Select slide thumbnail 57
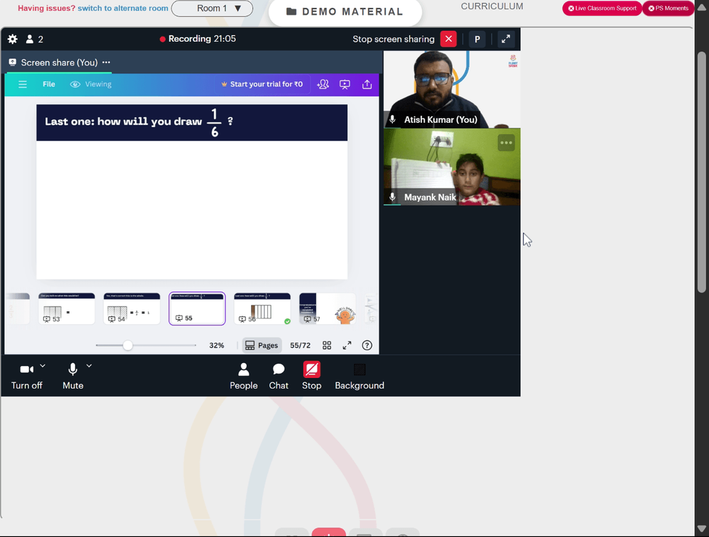The image size is (709, 537). (328, 309)
